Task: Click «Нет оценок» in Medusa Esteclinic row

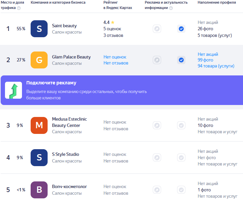Action: [x=115, y=122]
